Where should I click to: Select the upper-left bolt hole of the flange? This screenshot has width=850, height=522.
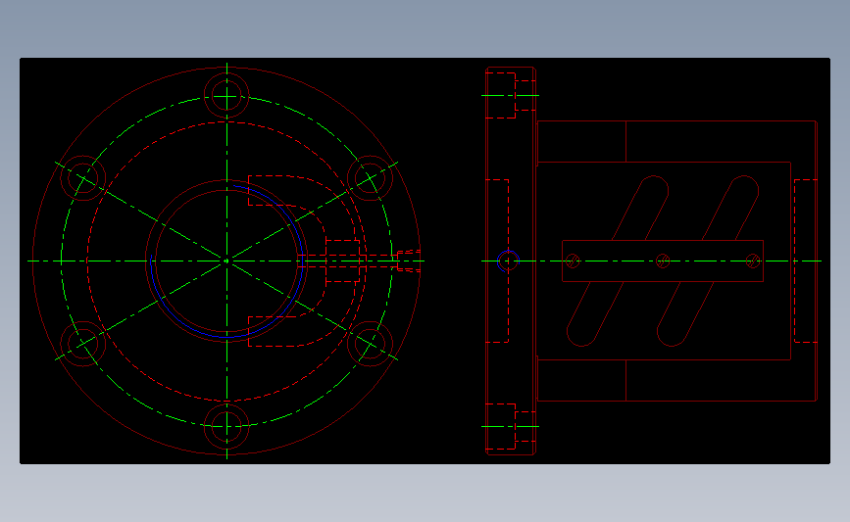(x=83, y=178)
